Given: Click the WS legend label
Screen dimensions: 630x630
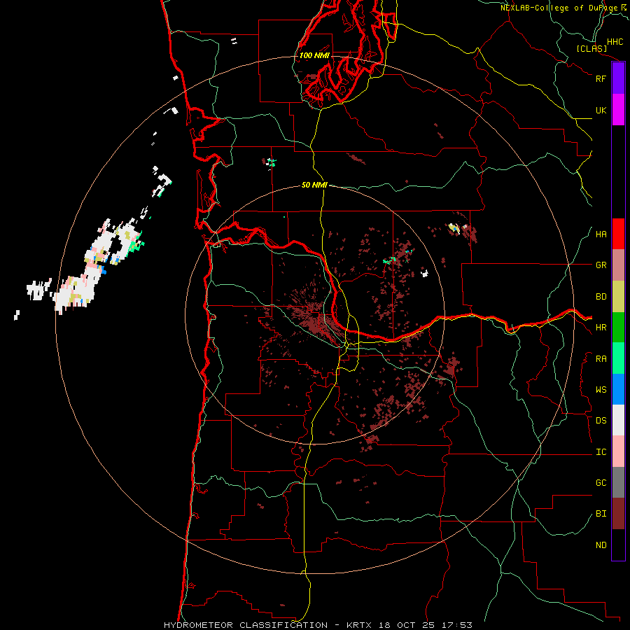Looking at the screenshot, I should tap(601, 390).
